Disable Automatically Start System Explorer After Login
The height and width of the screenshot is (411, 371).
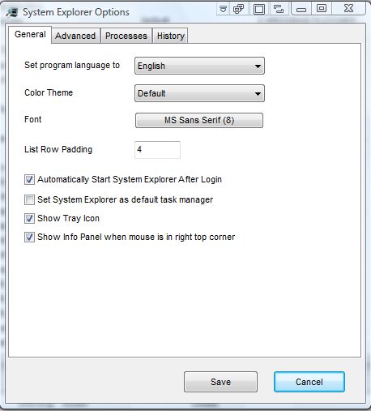(29, 179)
